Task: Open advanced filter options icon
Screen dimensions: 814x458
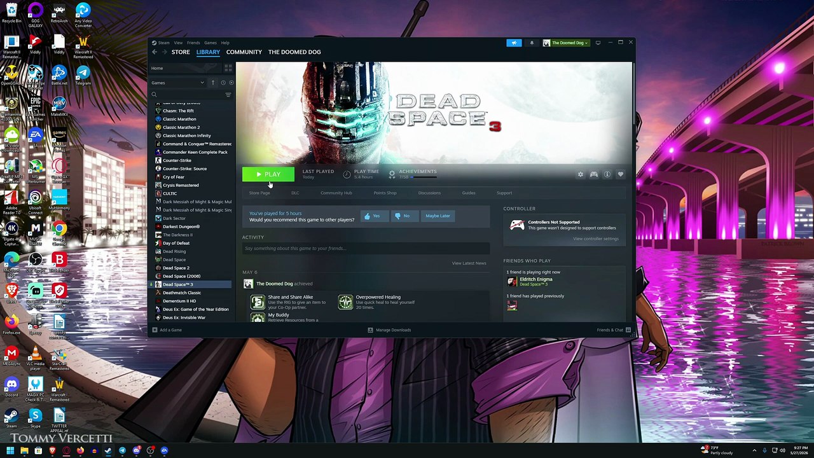Action: [x=228, y=95]
